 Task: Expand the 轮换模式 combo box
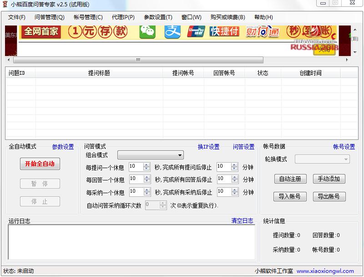(322, 159)
